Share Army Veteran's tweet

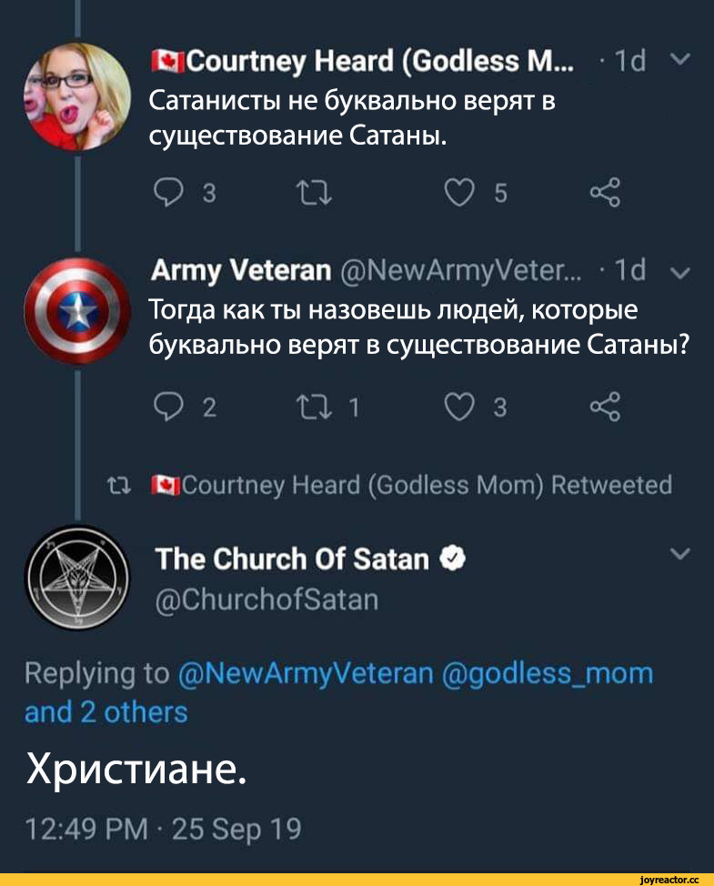tap(605, 408)
